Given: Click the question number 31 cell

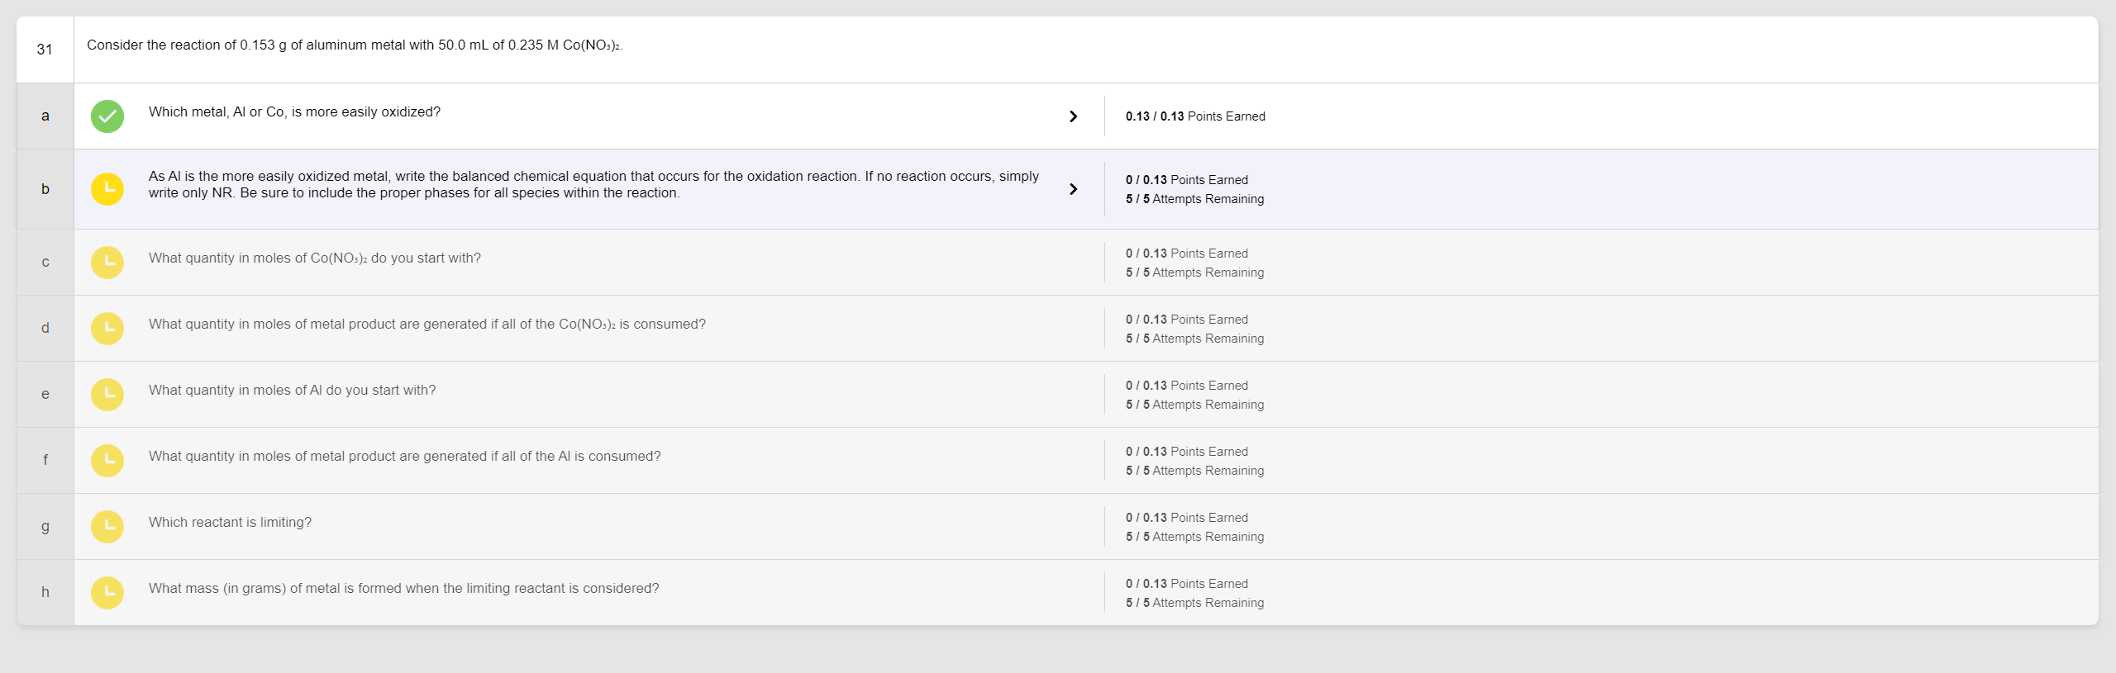Looking at the screenshot, I should tap(45, 50).
